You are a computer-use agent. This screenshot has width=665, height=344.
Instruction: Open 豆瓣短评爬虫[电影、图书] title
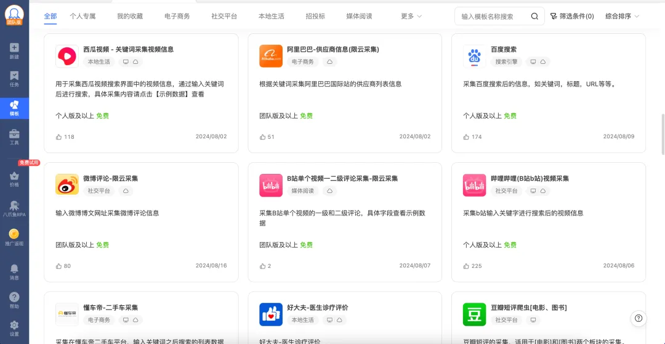528,308
